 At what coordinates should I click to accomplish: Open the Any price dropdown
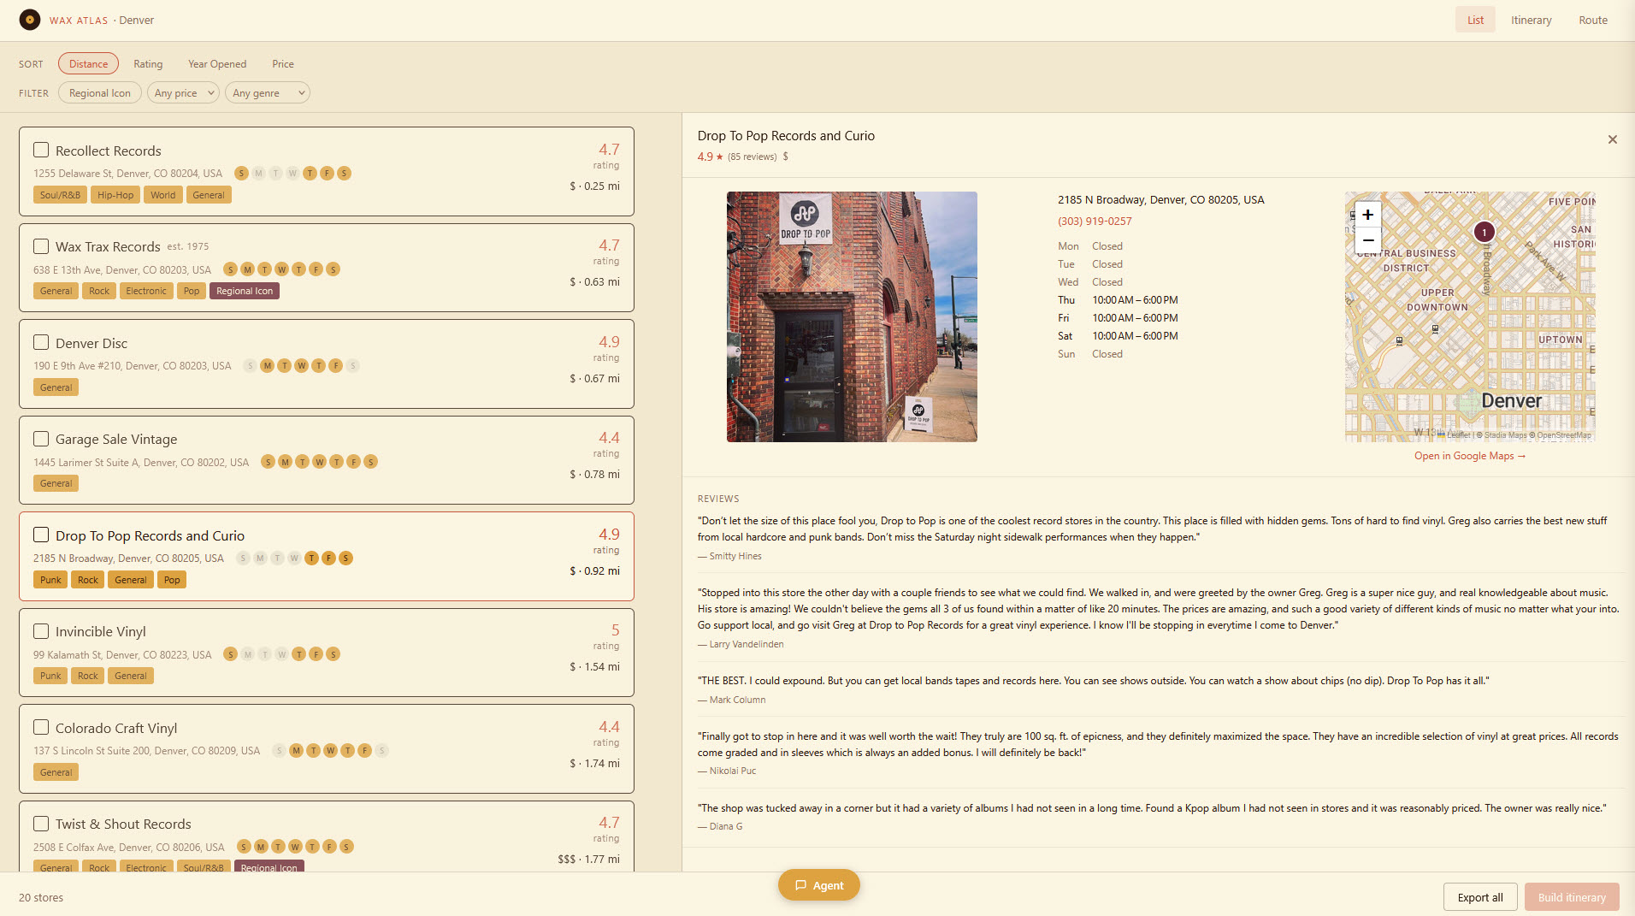tap(183, 93)
